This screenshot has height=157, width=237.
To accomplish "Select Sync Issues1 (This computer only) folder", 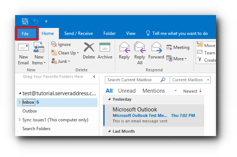I will tap(55, 120).
